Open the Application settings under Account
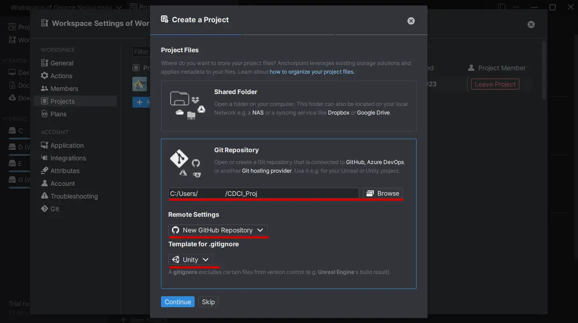This screenshot has width=578, height=323. (66, 145)
